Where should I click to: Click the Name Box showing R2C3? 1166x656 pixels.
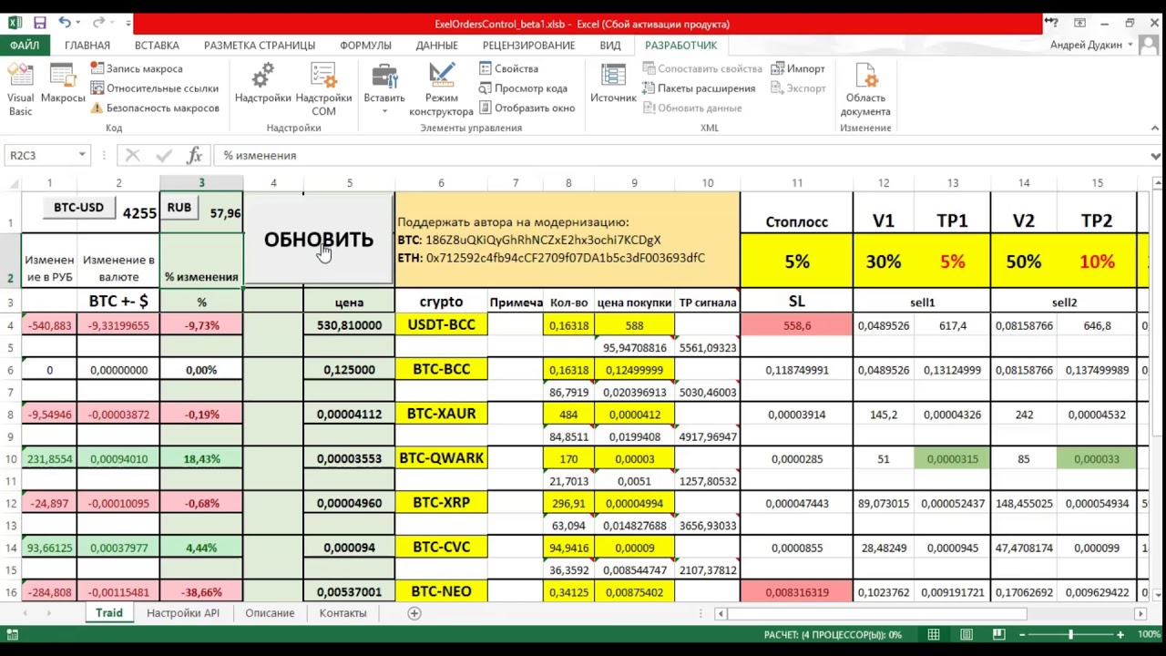coord(40,156)
